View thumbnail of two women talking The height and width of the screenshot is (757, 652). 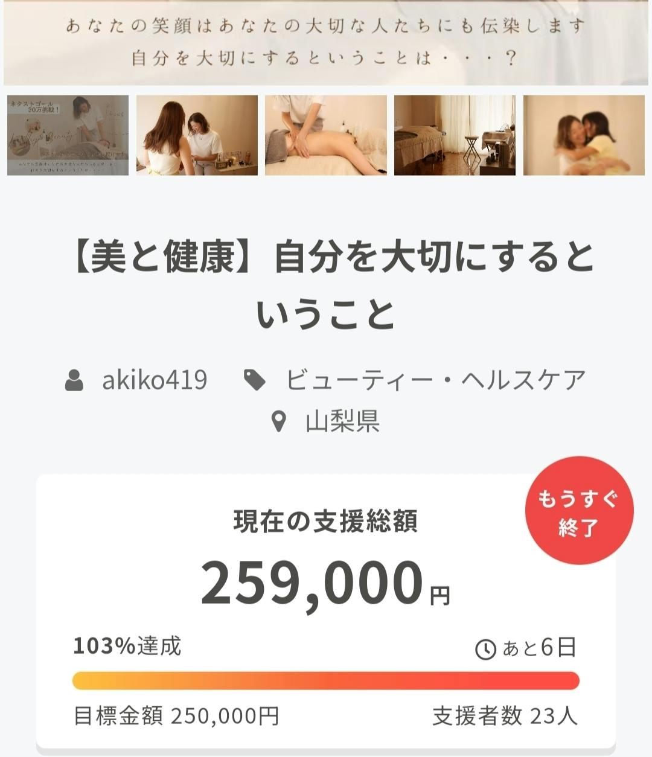coord(197,135)
